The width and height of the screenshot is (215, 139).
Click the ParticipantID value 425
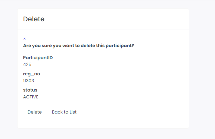[27, 64]
